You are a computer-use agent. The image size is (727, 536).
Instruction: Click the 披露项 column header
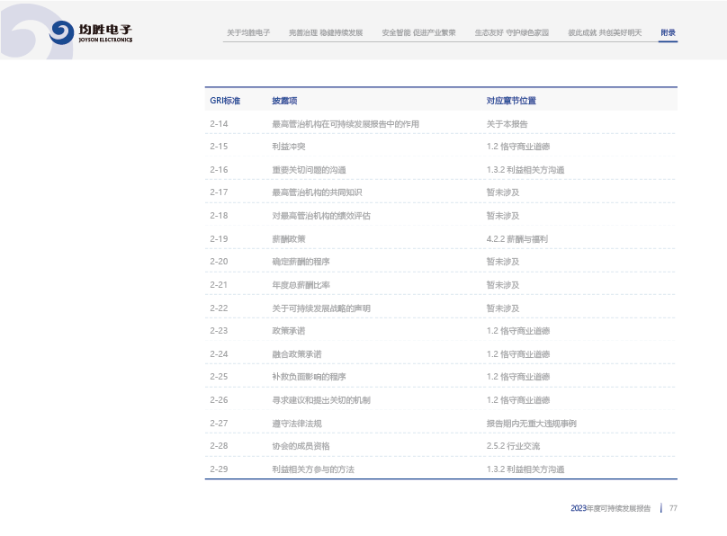click(284, 101)
